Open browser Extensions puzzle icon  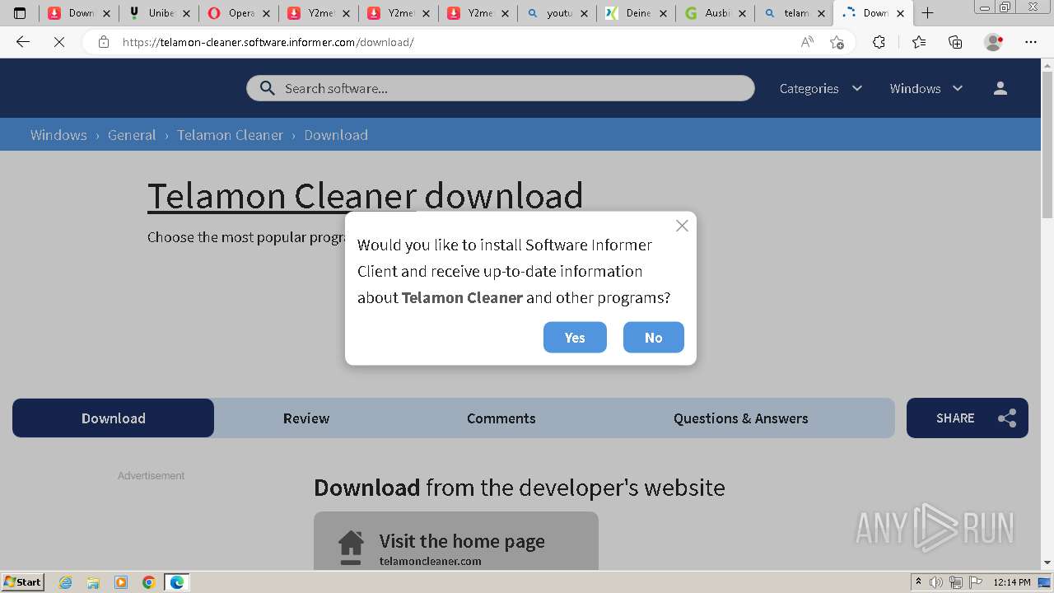879,42
